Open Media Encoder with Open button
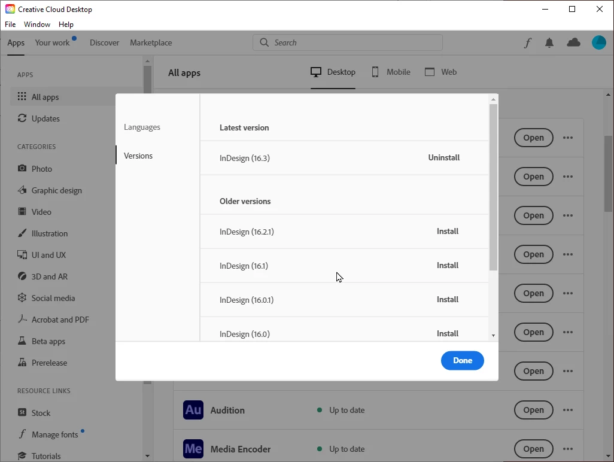Viewport: 614px width, 462px height. [533, 449]
